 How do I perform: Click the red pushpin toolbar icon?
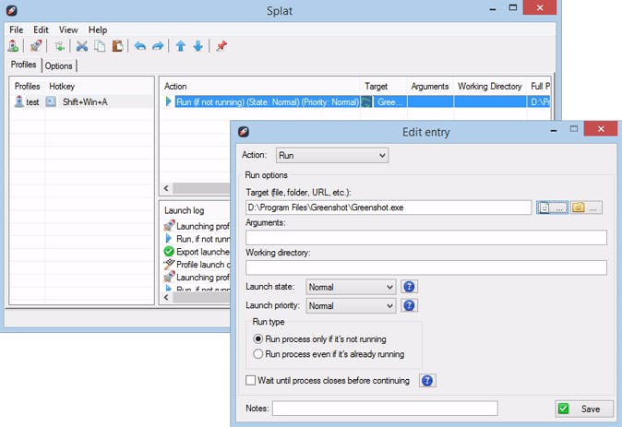[x=221, y=46]
